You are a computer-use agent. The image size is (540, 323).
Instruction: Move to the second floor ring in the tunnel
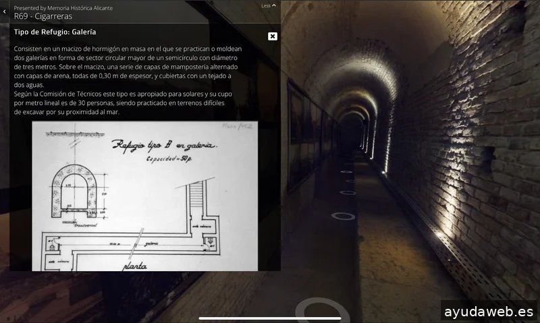coord(347,193)
